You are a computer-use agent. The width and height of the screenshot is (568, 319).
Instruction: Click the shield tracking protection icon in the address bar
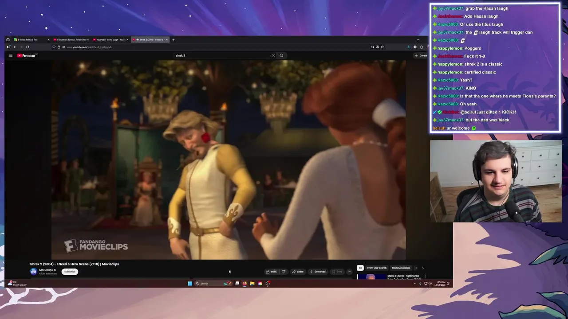point(54,47)
